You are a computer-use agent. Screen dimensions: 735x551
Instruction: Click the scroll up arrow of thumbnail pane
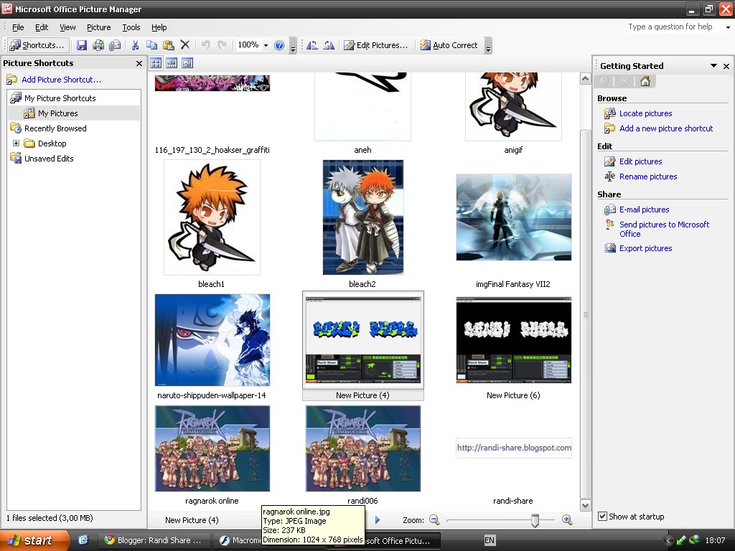(x=586, y=79)
